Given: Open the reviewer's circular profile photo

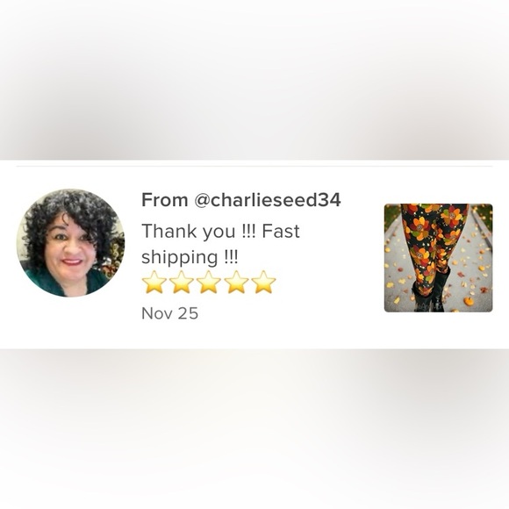Looking at the screenshot, I should click(70, 243).
